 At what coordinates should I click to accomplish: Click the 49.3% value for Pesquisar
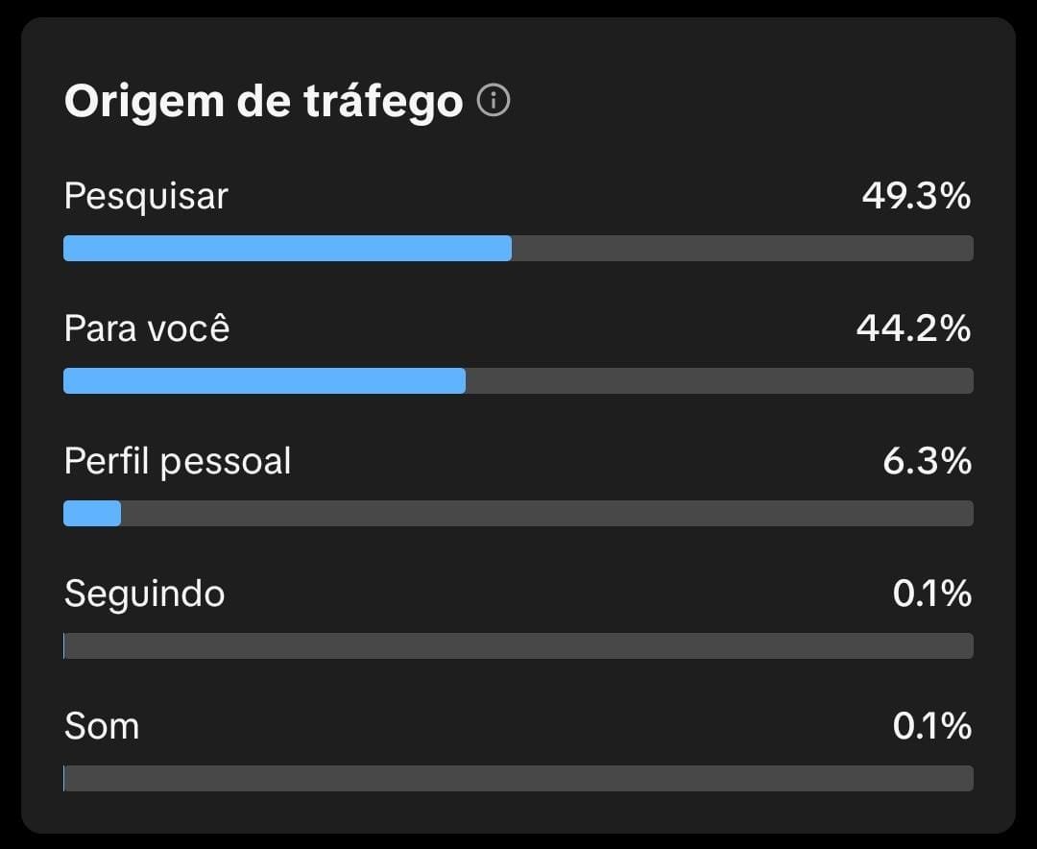[916, 197]
